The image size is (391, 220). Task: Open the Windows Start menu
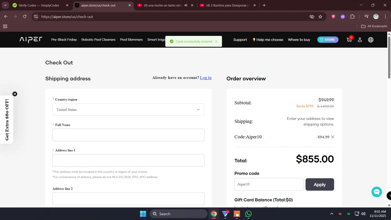pos(143,214)
